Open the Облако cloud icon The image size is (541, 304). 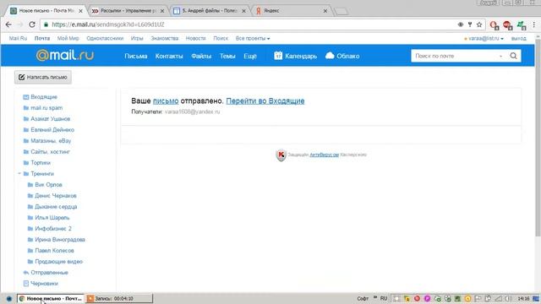[330, 56]
